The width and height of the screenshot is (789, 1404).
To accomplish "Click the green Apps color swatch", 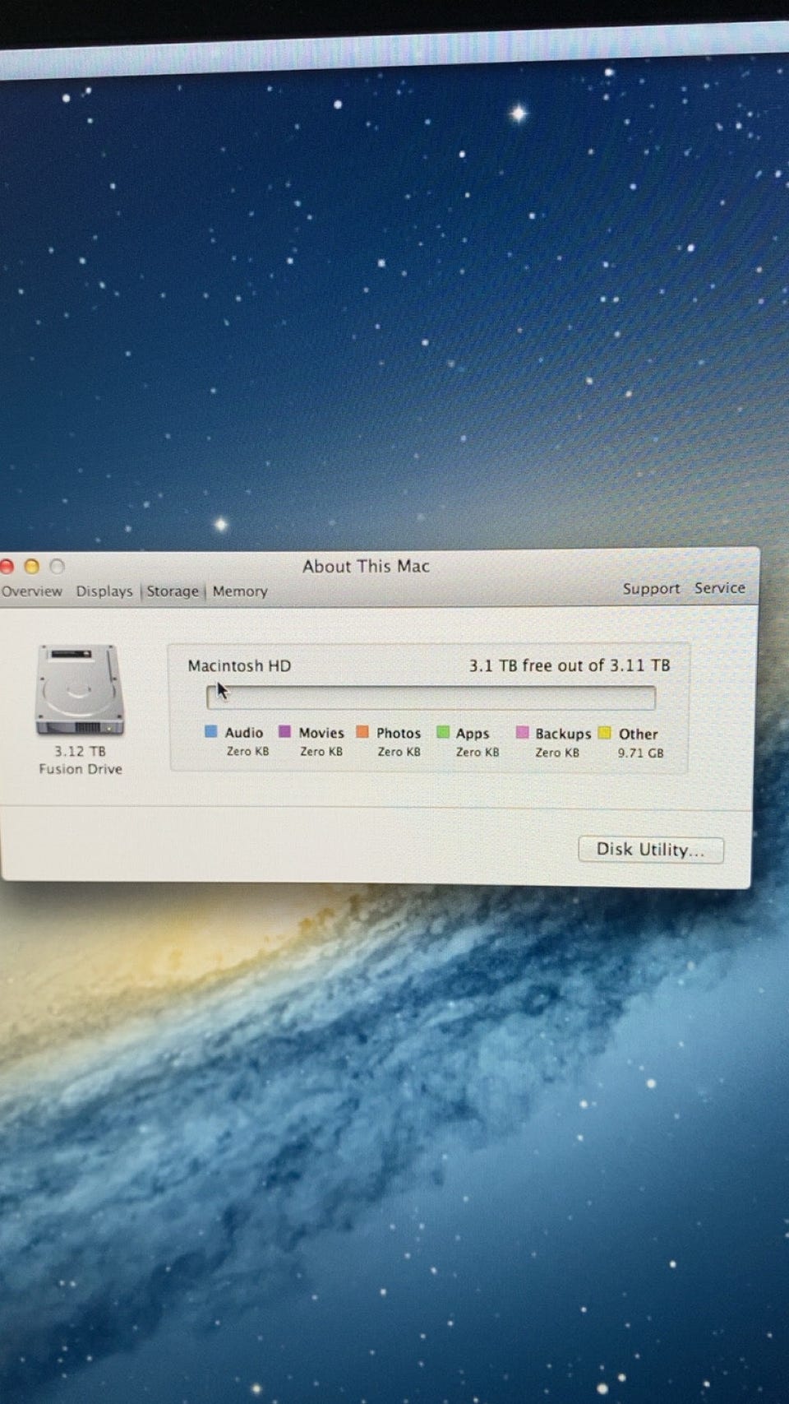I will click(x=443, y=732).
